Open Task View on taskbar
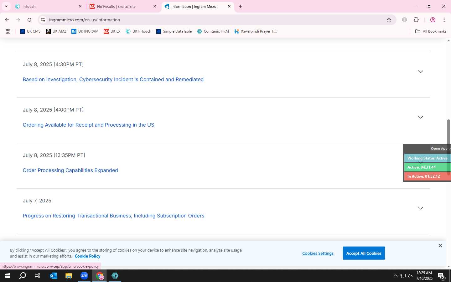 click(x=38, y=276)
